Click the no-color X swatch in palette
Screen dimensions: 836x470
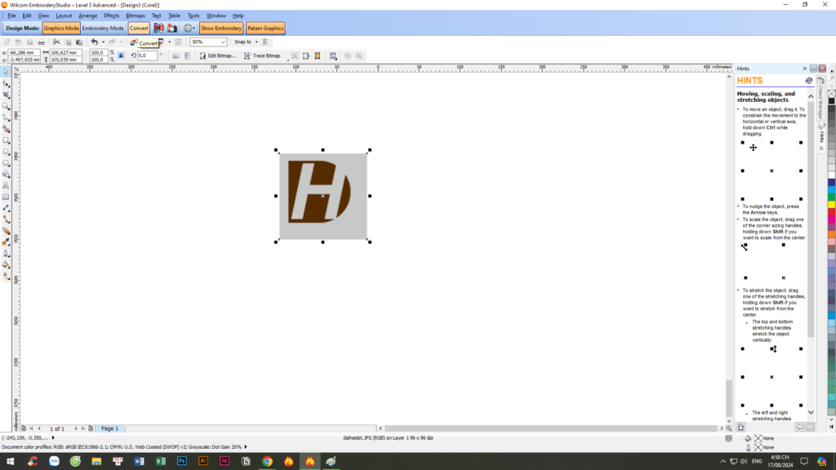(x=831, y=94)
